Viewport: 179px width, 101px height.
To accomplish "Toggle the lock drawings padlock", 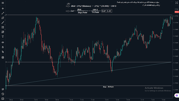I will click(3, 47).
